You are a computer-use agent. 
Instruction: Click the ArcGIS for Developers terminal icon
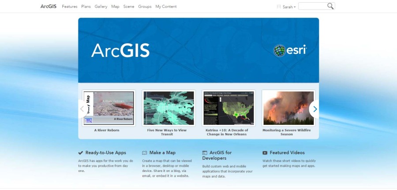click(x=205, y=153)
